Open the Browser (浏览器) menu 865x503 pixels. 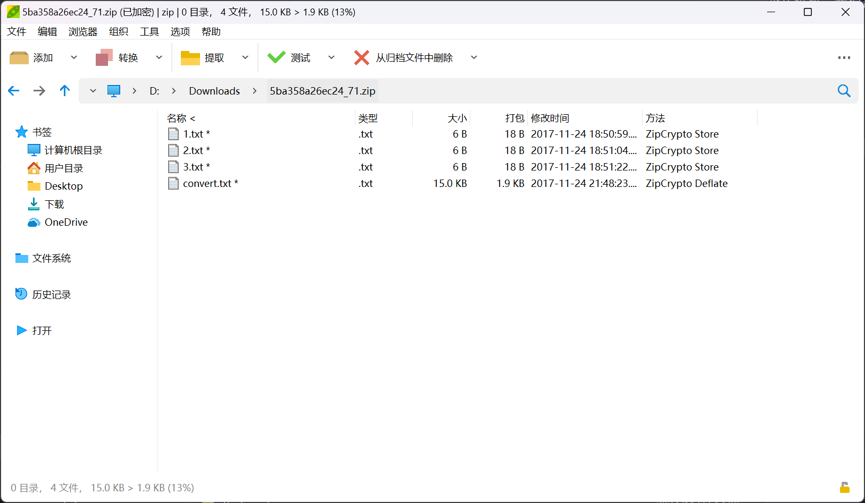coord(83,31)
